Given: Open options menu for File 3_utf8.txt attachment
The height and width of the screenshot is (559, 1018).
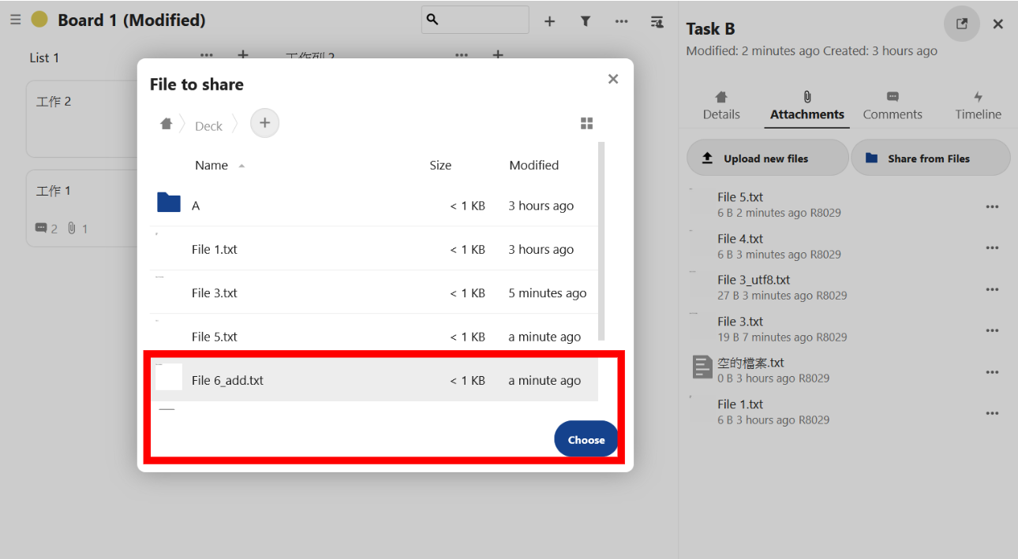Looking at the screenshot, I should pos(992,289).
